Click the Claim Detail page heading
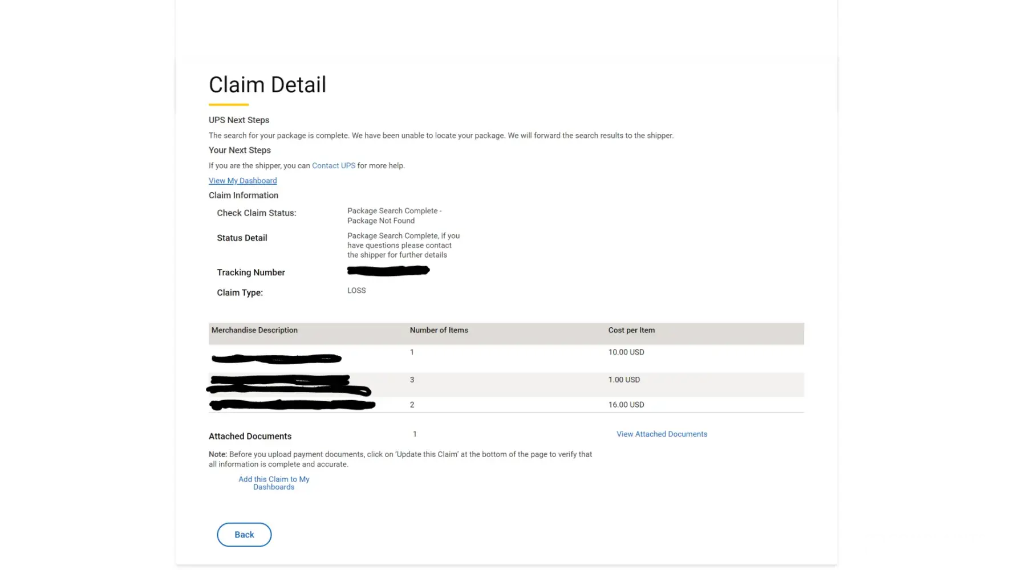 (267, 85)
